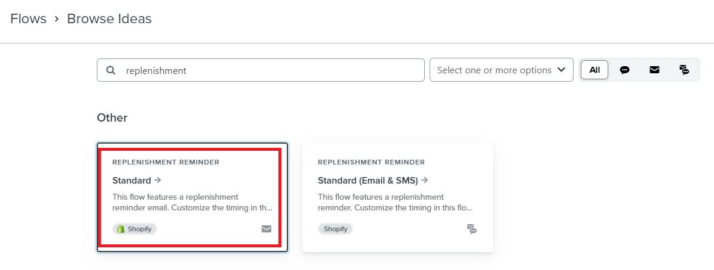Filter flows by email envelope icon
Image resolution: width=714 pixels, height=270 pixels.
tap(654, 70)
